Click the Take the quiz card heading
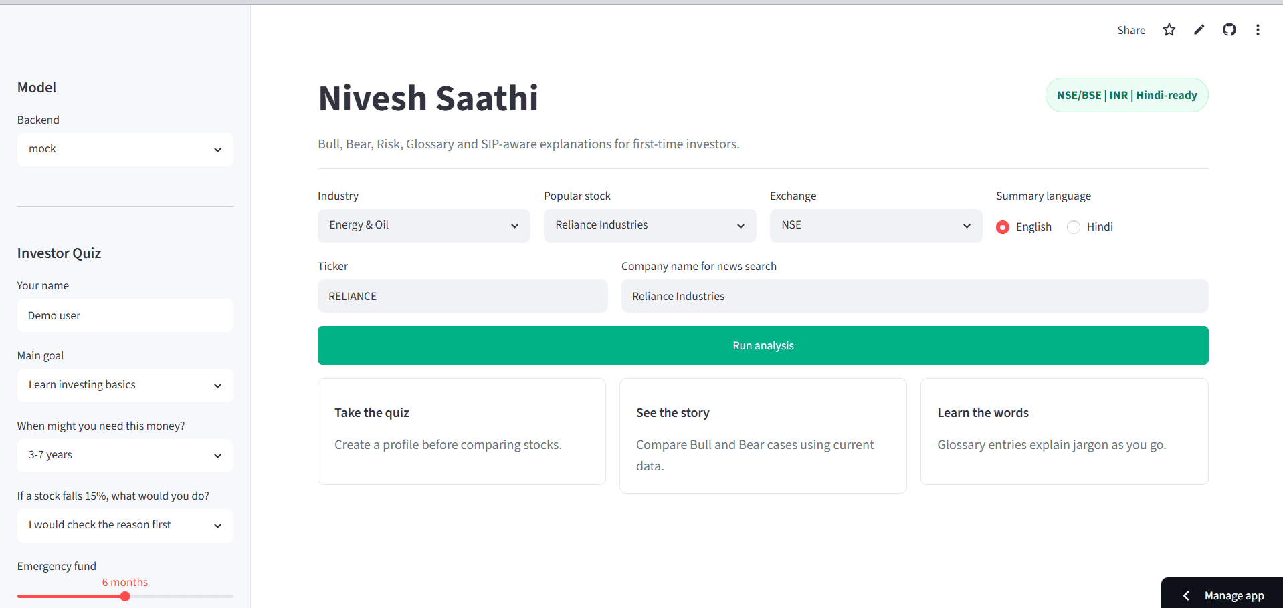The height and width of the screenshot is (608, 1283). pyautogui.click(x=372, y=413)
